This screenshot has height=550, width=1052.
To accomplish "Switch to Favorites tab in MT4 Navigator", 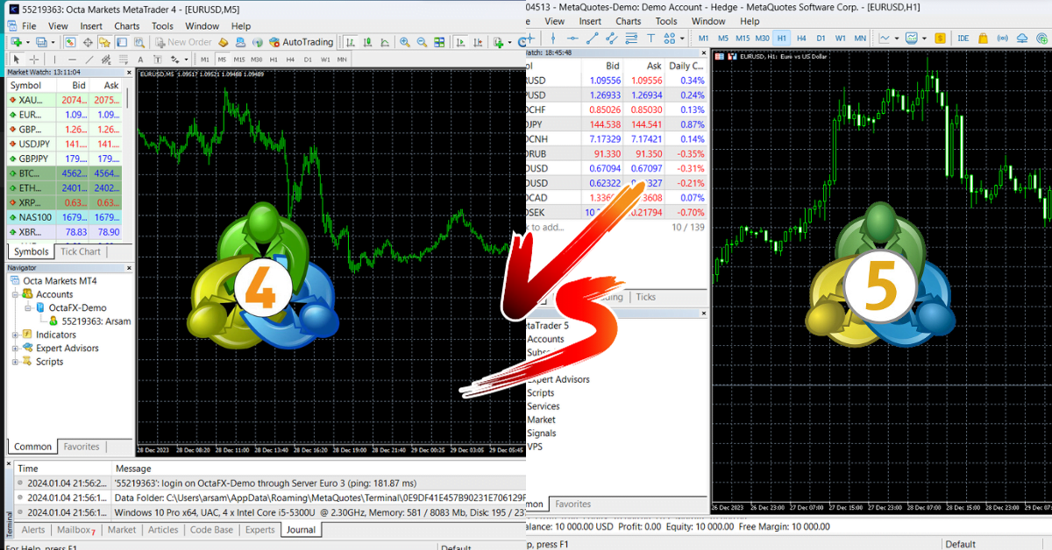I will pos(82,447).
